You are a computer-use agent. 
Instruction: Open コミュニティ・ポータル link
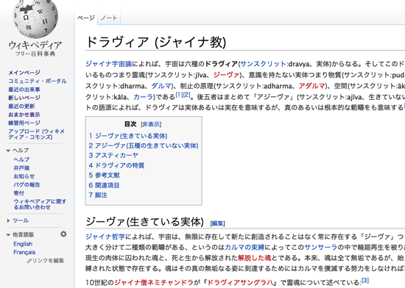(x=38, y=81)
